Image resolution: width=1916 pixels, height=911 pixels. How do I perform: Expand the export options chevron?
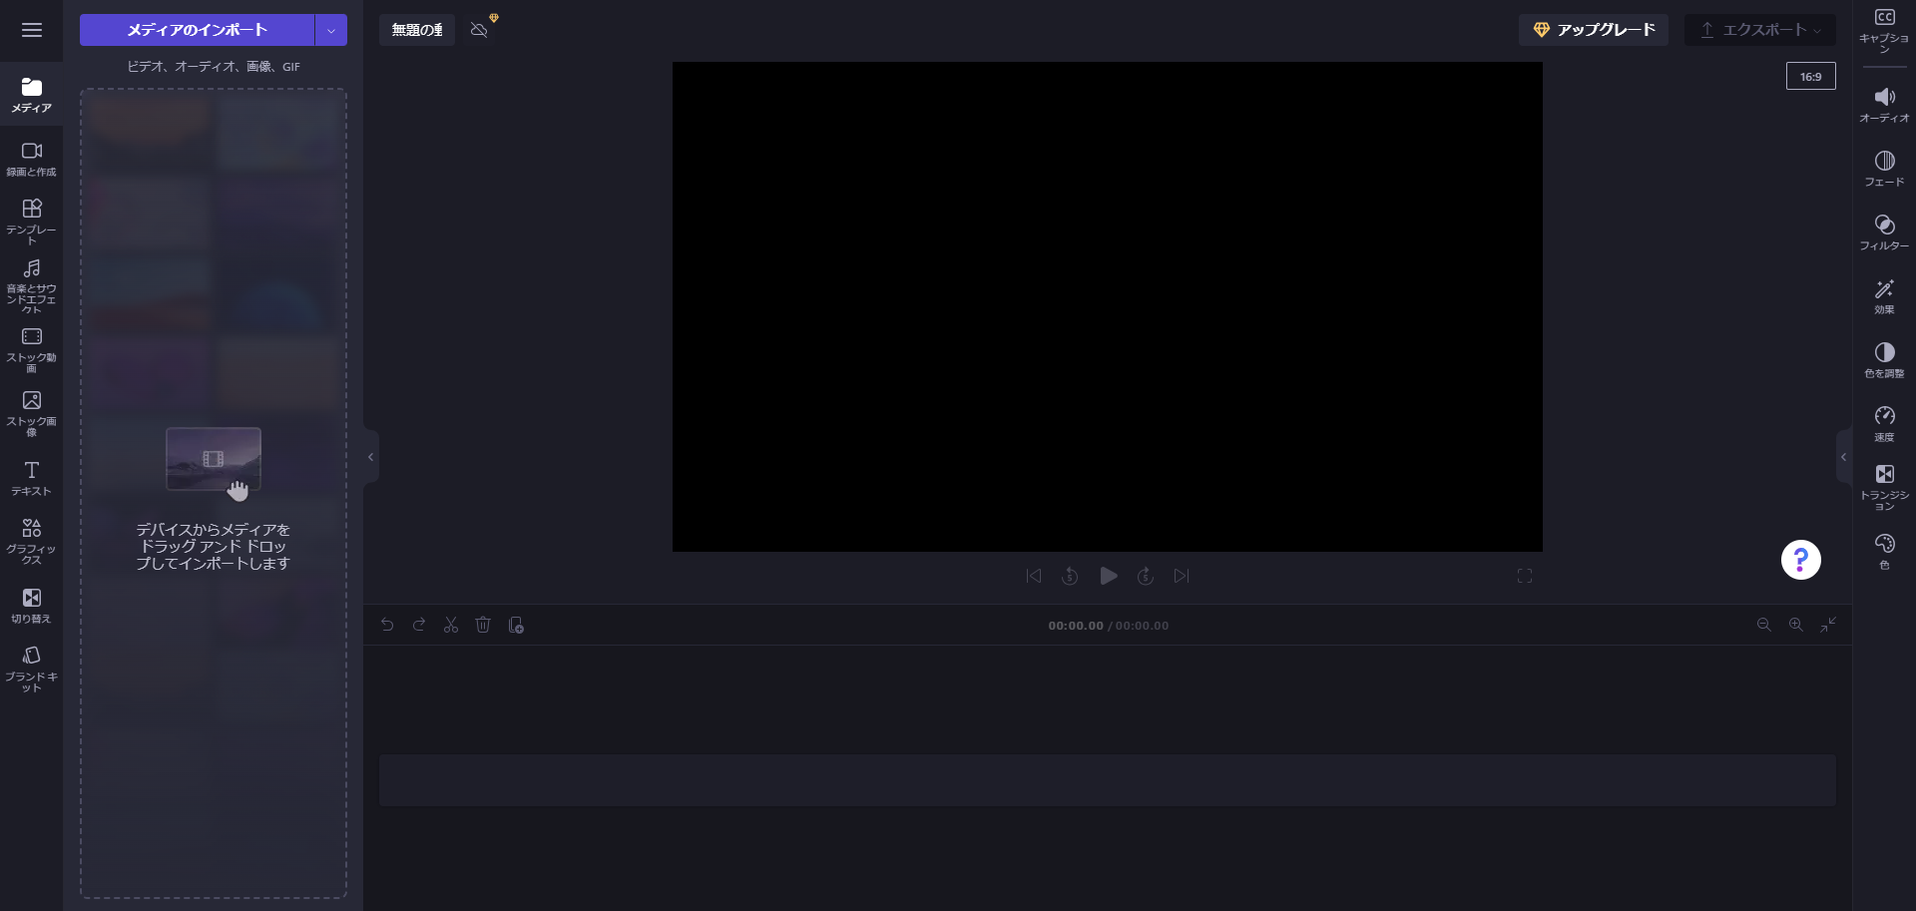1814,30
